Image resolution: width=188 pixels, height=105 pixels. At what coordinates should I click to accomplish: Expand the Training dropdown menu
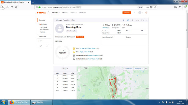tap(65, 13)
